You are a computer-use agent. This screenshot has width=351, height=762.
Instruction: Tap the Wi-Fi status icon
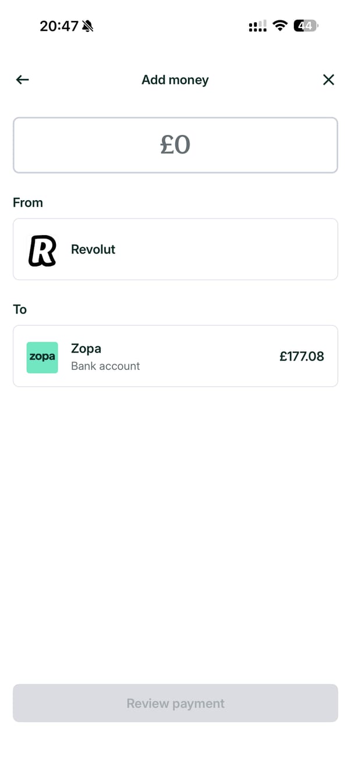click(280, 26)
